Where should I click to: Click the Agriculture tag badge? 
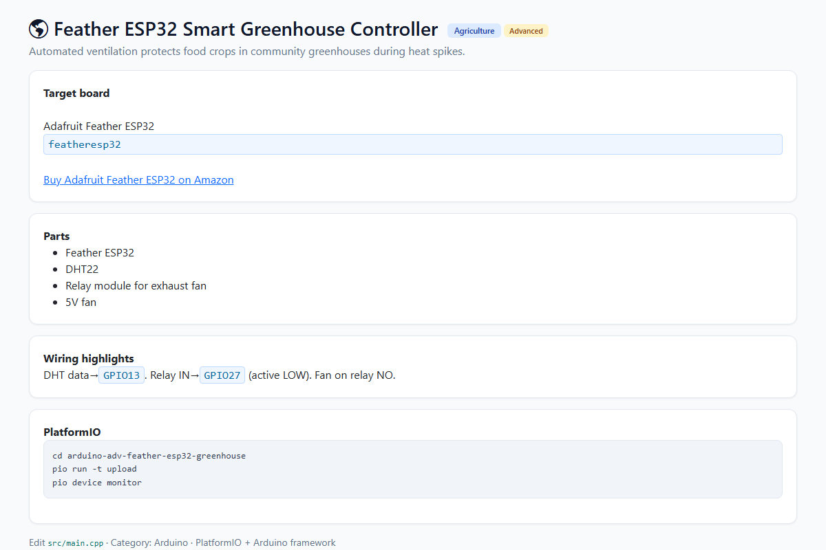tap(474, 31)
